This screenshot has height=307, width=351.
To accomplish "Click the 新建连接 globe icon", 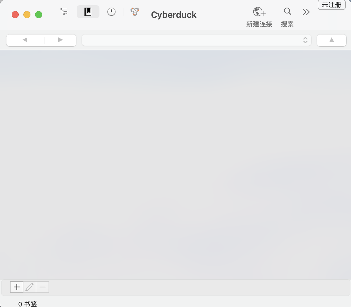I will click(259, 12).
